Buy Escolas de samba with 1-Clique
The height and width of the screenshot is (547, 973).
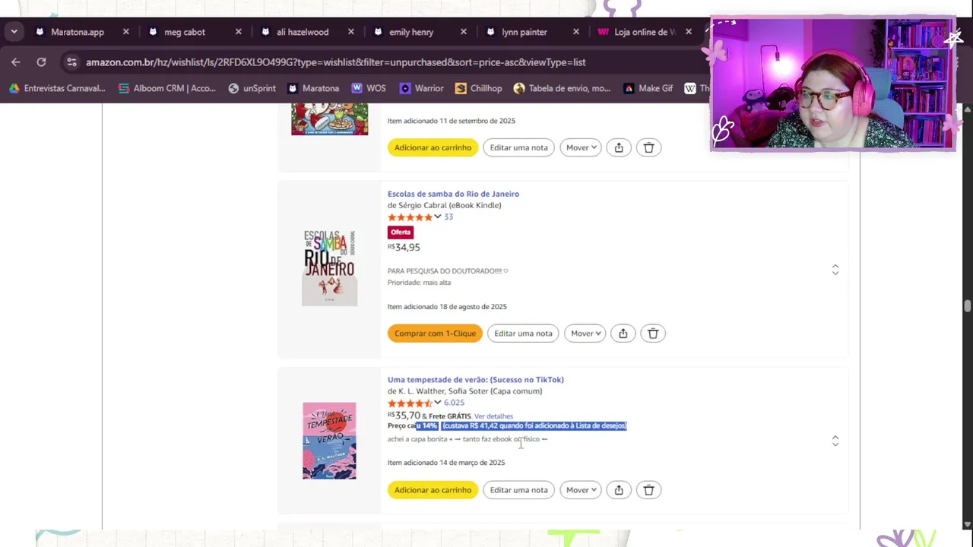click(x=435, y=334)
